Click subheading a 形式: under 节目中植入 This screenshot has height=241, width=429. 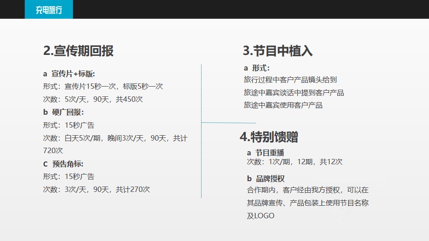pyautogui.click(x=257, y=68)
